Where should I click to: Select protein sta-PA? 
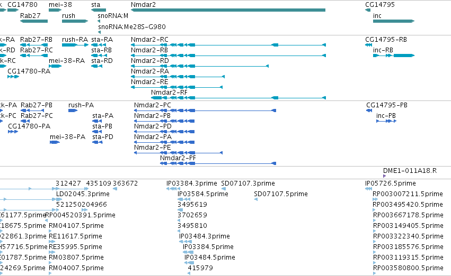97,121
